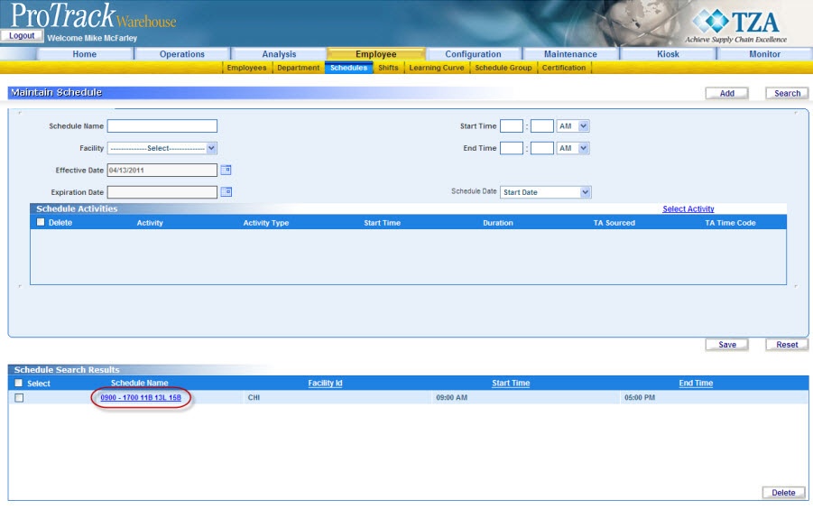Viewport: 813px width, 509px height.
Task: Open the Learning Curve submenu item
Action: pyautogui.click(x=437, y=68)
